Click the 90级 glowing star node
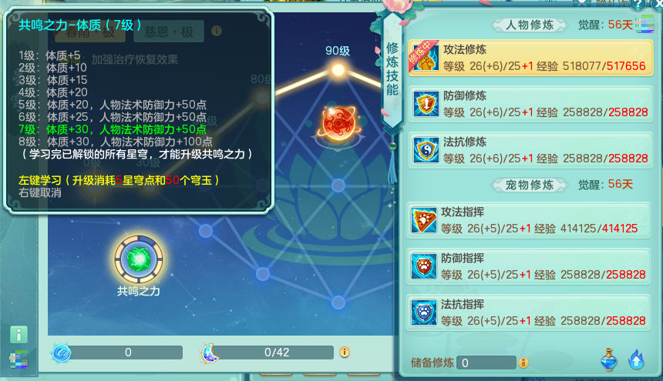Viewport: 663px width, 381px height. pyautogui.click(x=338, y=69)
